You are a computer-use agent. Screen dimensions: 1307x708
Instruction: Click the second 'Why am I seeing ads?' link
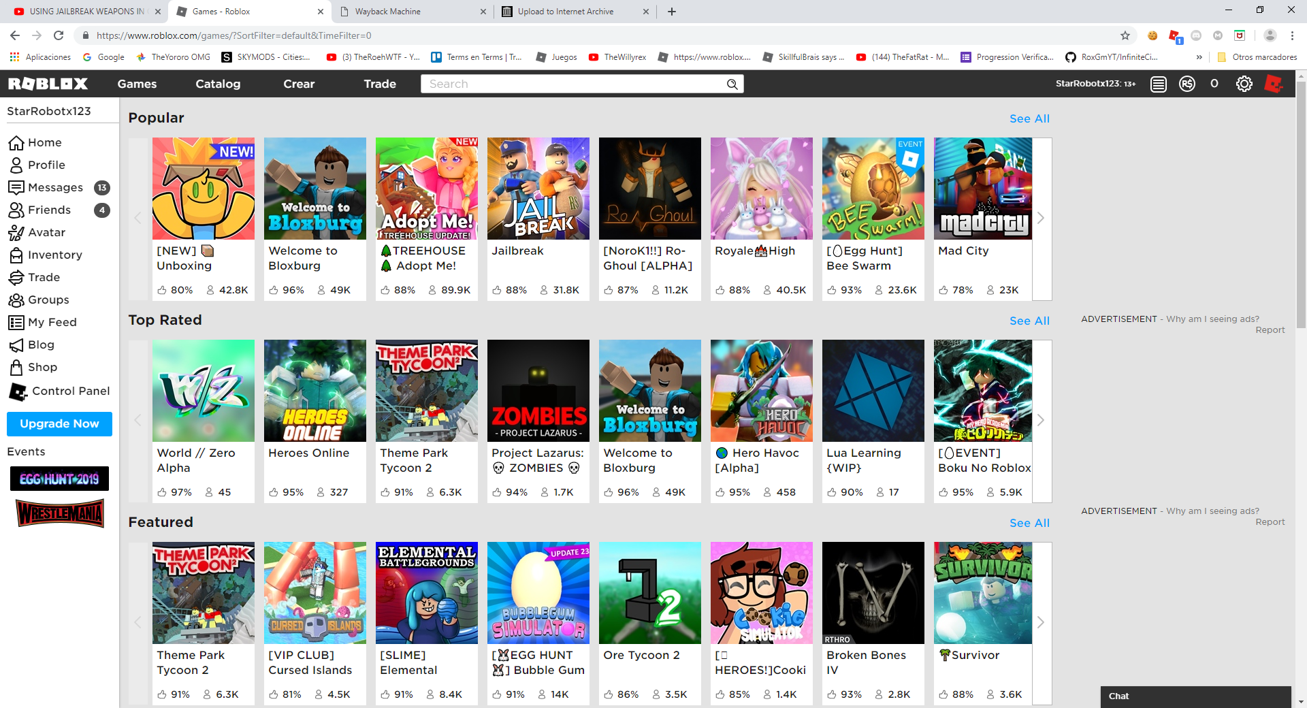coord(1212,511)
